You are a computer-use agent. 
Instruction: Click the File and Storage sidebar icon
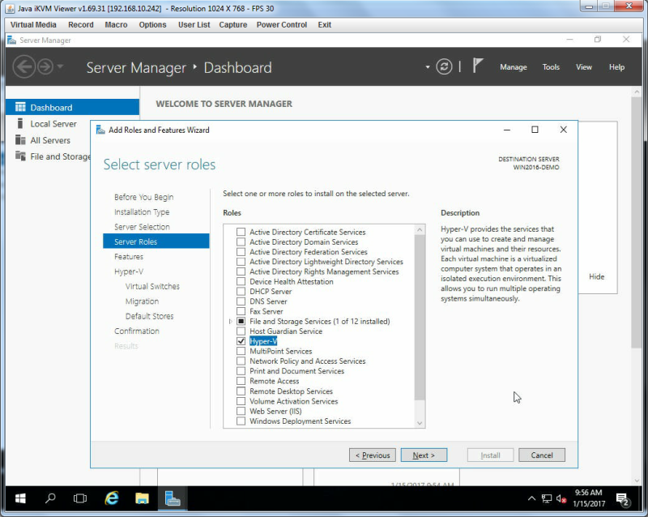20,156
